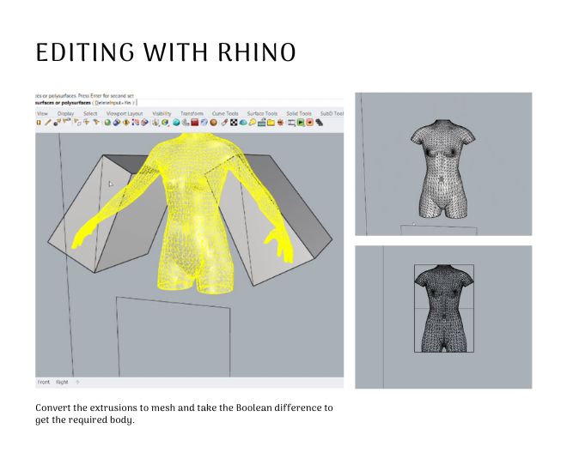Click the pink pencil icon

pyautogui.click(x=224, y=123)
